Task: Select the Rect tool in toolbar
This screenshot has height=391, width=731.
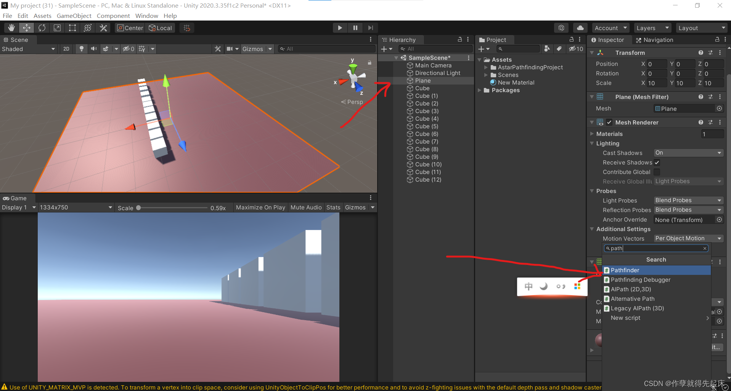Action: click(x=72, y=28)
